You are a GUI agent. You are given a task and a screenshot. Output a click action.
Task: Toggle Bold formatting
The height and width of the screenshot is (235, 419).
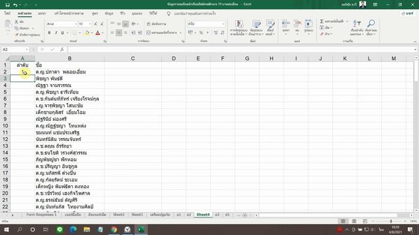[x=49, y=33]
